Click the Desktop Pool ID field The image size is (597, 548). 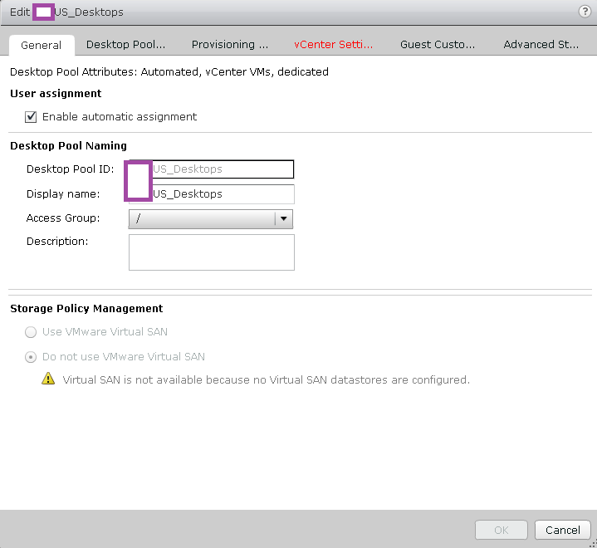tap(211, 169)
